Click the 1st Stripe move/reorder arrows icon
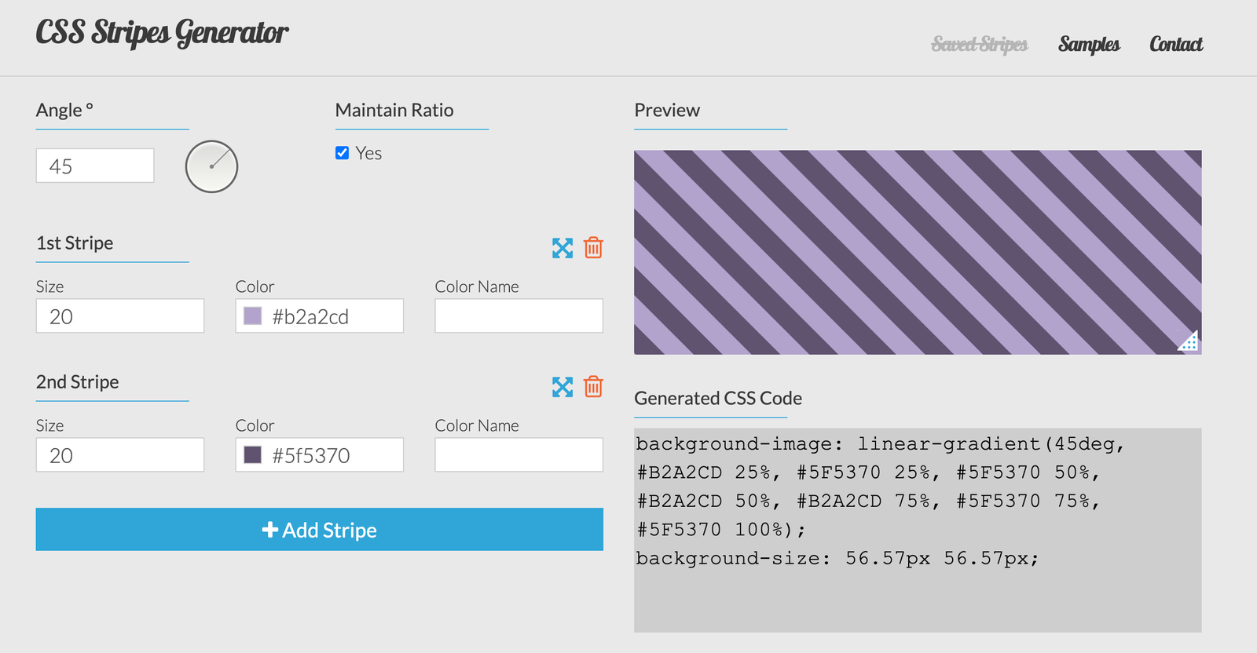 pyautogui.click(x=563, y=248)
